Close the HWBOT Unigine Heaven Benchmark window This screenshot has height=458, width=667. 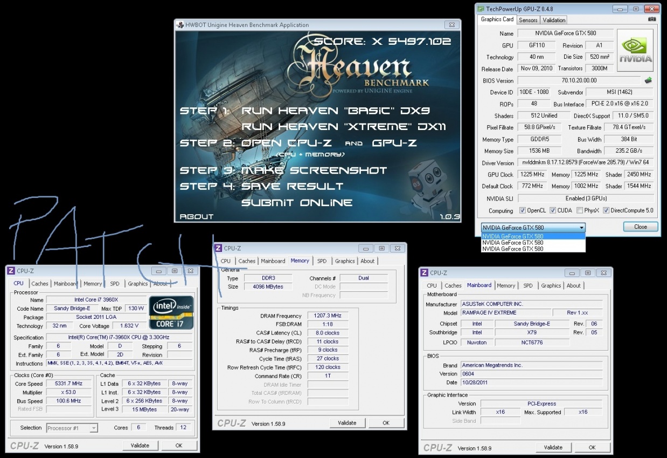[451, 25]
